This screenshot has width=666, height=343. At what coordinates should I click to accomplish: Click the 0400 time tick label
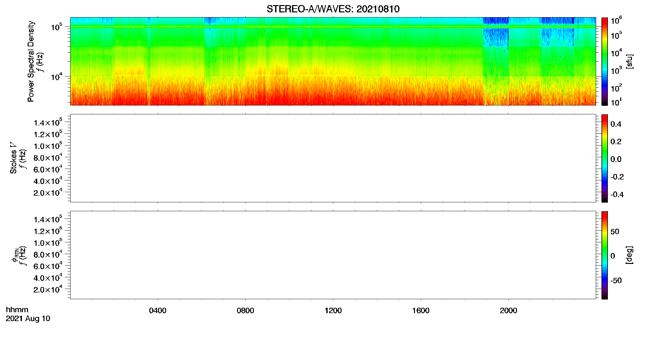click(158, 311)
